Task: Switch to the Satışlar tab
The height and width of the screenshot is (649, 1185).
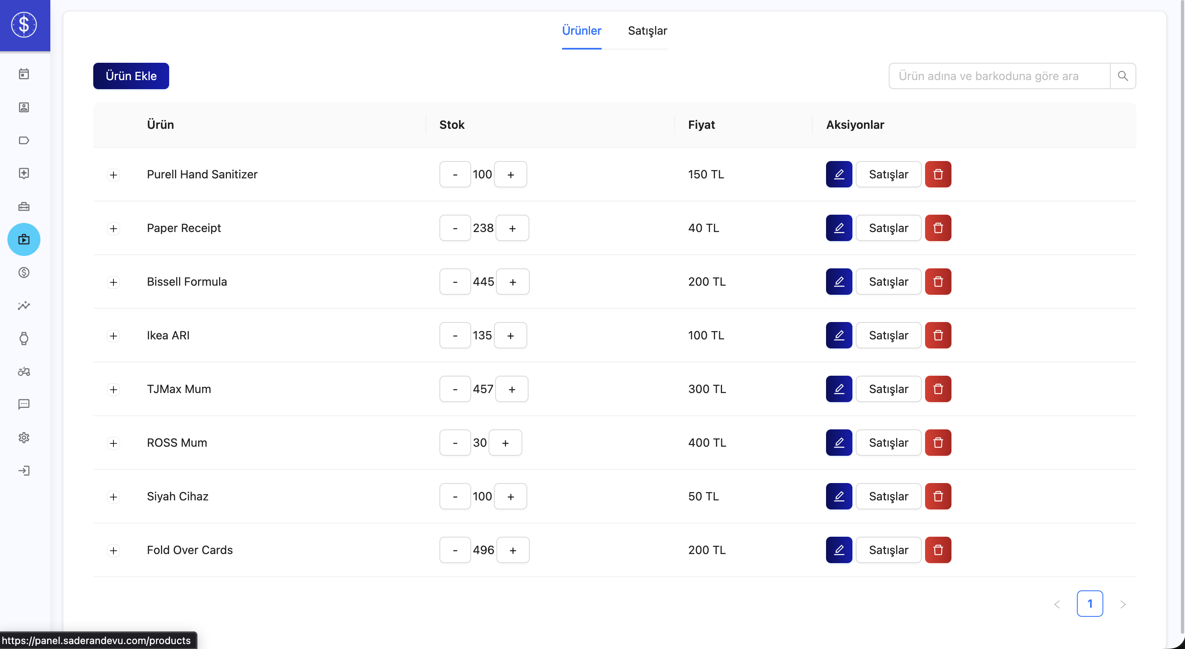Action: [647, 31]
